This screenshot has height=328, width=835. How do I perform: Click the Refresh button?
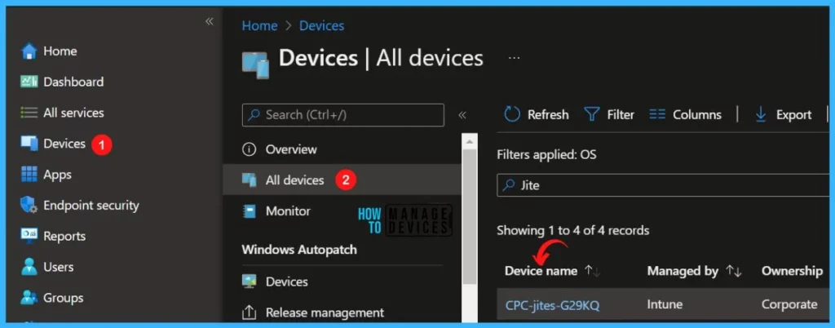537,114
